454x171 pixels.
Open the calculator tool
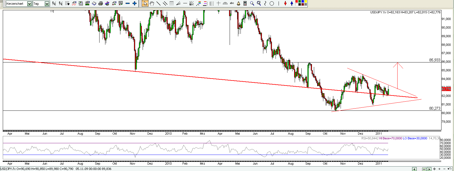pyautogui.click(x=245, y=4)
